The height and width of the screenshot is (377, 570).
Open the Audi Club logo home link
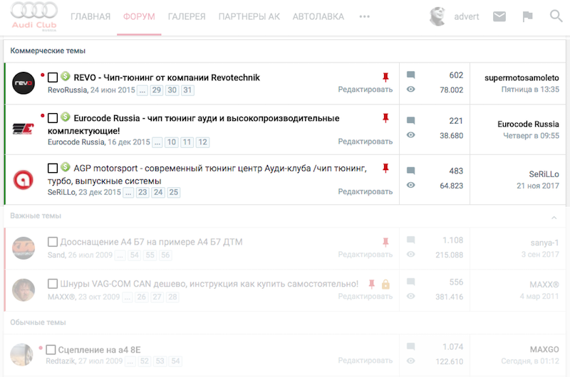tap(33, 16)
